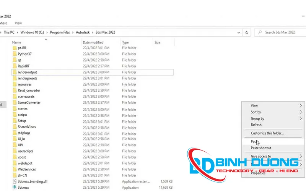The height and width of the screenshot is (191, 306).
Task: Open the View ribbon tab
Action: [x=18, y=23]
